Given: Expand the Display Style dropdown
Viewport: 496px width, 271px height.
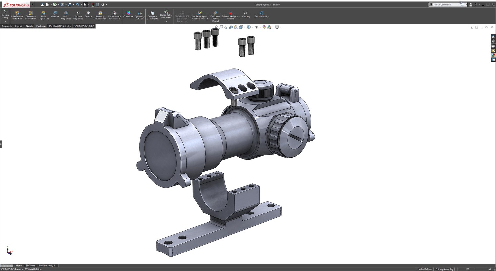Looking at the screenshot, I should [x=253, y=27].
